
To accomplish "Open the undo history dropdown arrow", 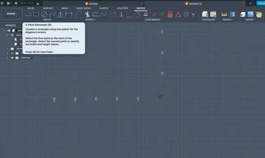I will tap(25, 3).
